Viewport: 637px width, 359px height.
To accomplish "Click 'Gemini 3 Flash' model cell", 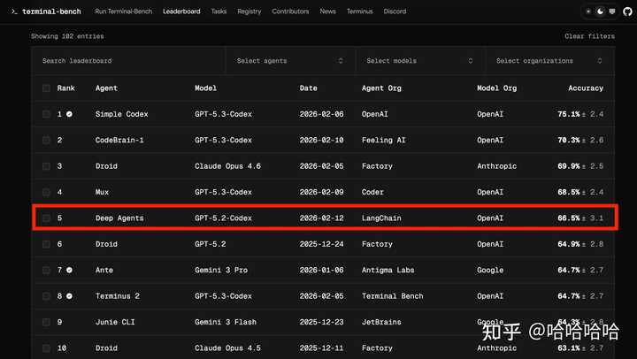I will click(226, 322).
